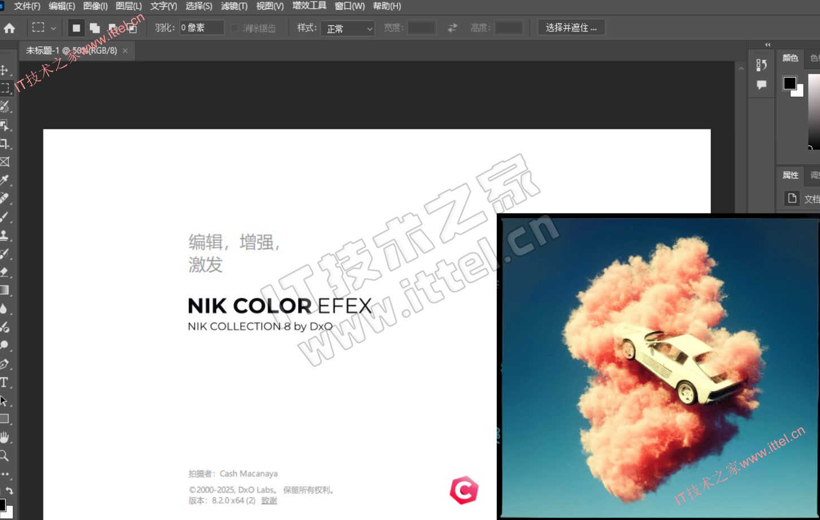Toggle the 消除锯齿 anti-alias checkbox

235,28
